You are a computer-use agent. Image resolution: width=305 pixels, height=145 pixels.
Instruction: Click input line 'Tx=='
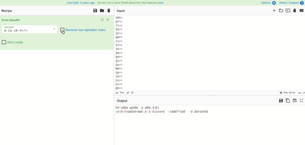click(x=119, y=41)
